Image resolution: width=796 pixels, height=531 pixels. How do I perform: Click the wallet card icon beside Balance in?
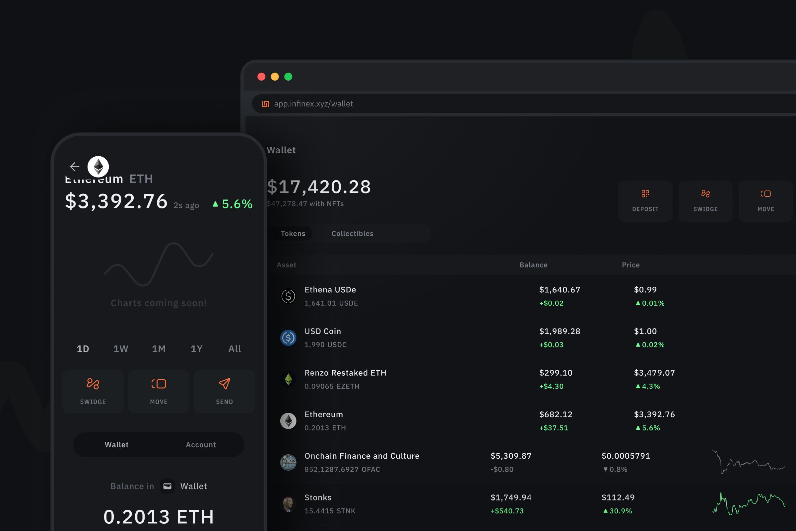point(167,486)
